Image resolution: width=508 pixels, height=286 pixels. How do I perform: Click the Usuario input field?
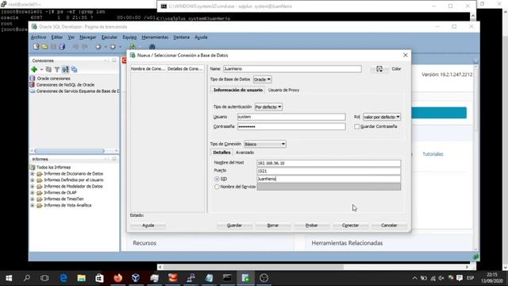click(291, 117)
